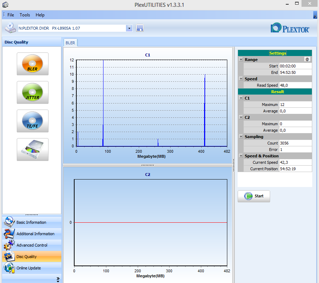Click the C1 Maximum value 12

pyautogui.click(x=295, y=105)
